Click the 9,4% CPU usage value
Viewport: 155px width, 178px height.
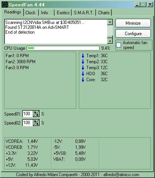pyautogui.click(x=106, y=48)
